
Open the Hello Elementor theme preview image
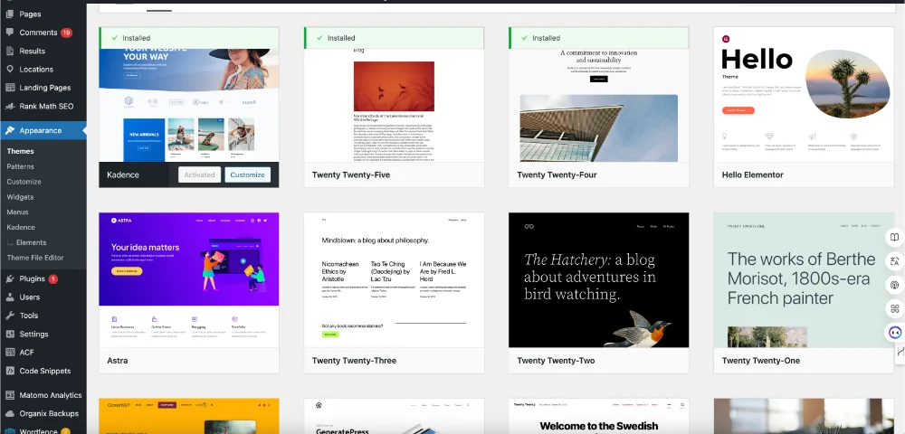[x=804, y=95]
